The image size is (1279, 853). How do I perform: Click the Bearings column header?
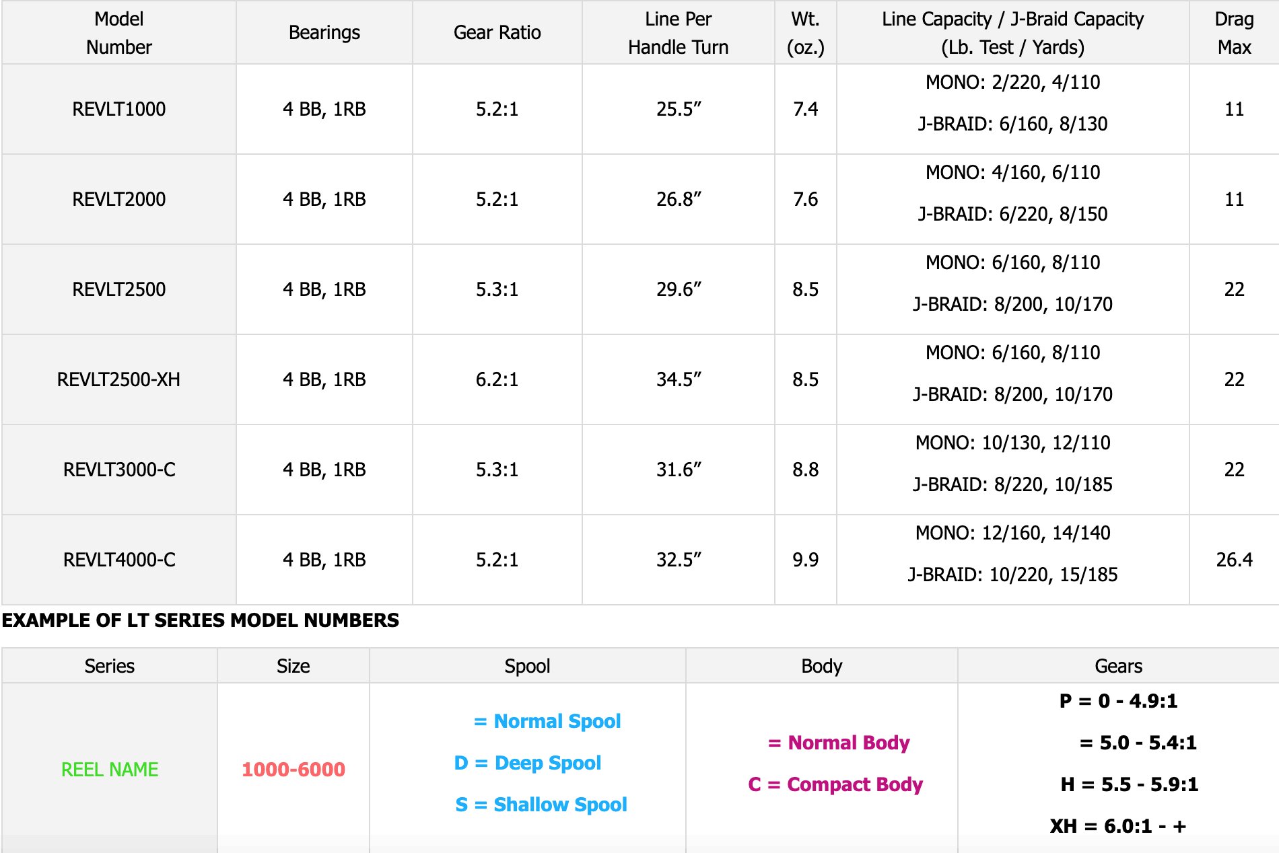click(324, 32)
